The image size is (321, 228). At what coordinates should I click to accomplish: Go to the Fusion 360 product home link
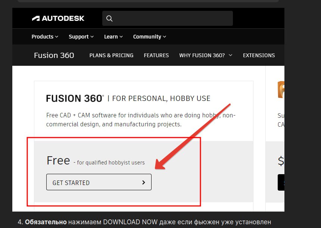[x=54, y=55]
